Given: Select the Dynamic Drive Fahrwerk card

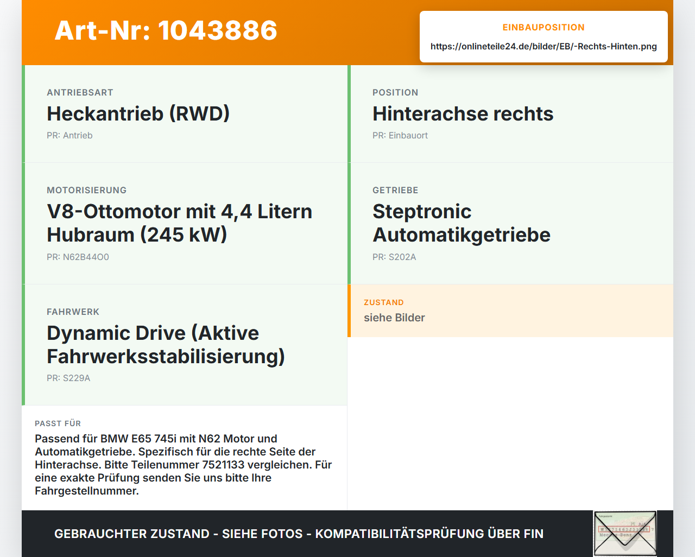Looking at the screenshot, I should click(x=185, y=345).
